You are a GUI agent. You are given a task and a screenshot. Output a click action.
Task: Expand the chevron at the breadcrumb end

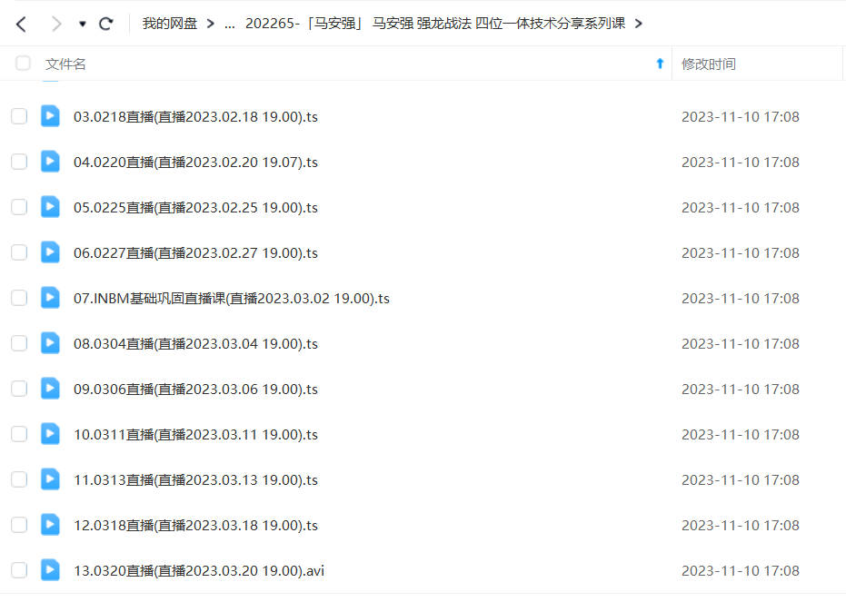point(638,24)
